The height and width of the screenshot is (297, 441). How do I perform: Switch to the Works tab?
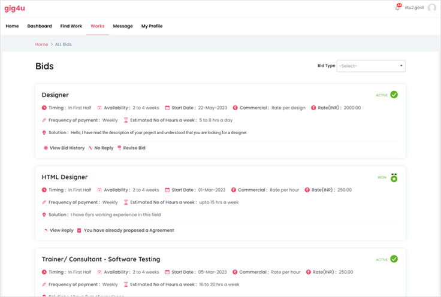[x=97, y=26]
